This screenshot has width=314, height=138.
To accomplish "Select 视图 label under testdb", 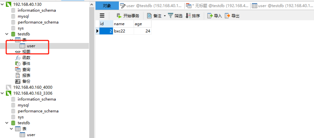I will pos(26,52).
